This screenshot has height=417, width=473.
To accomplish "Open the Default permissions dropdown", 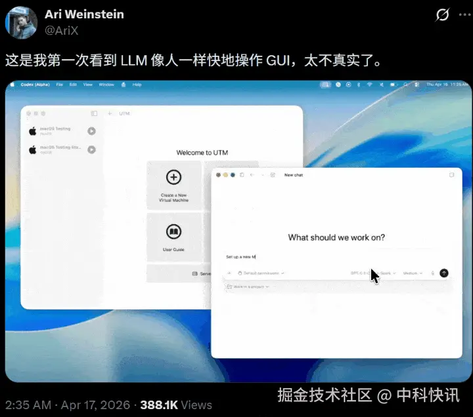I will pos(261,273).
